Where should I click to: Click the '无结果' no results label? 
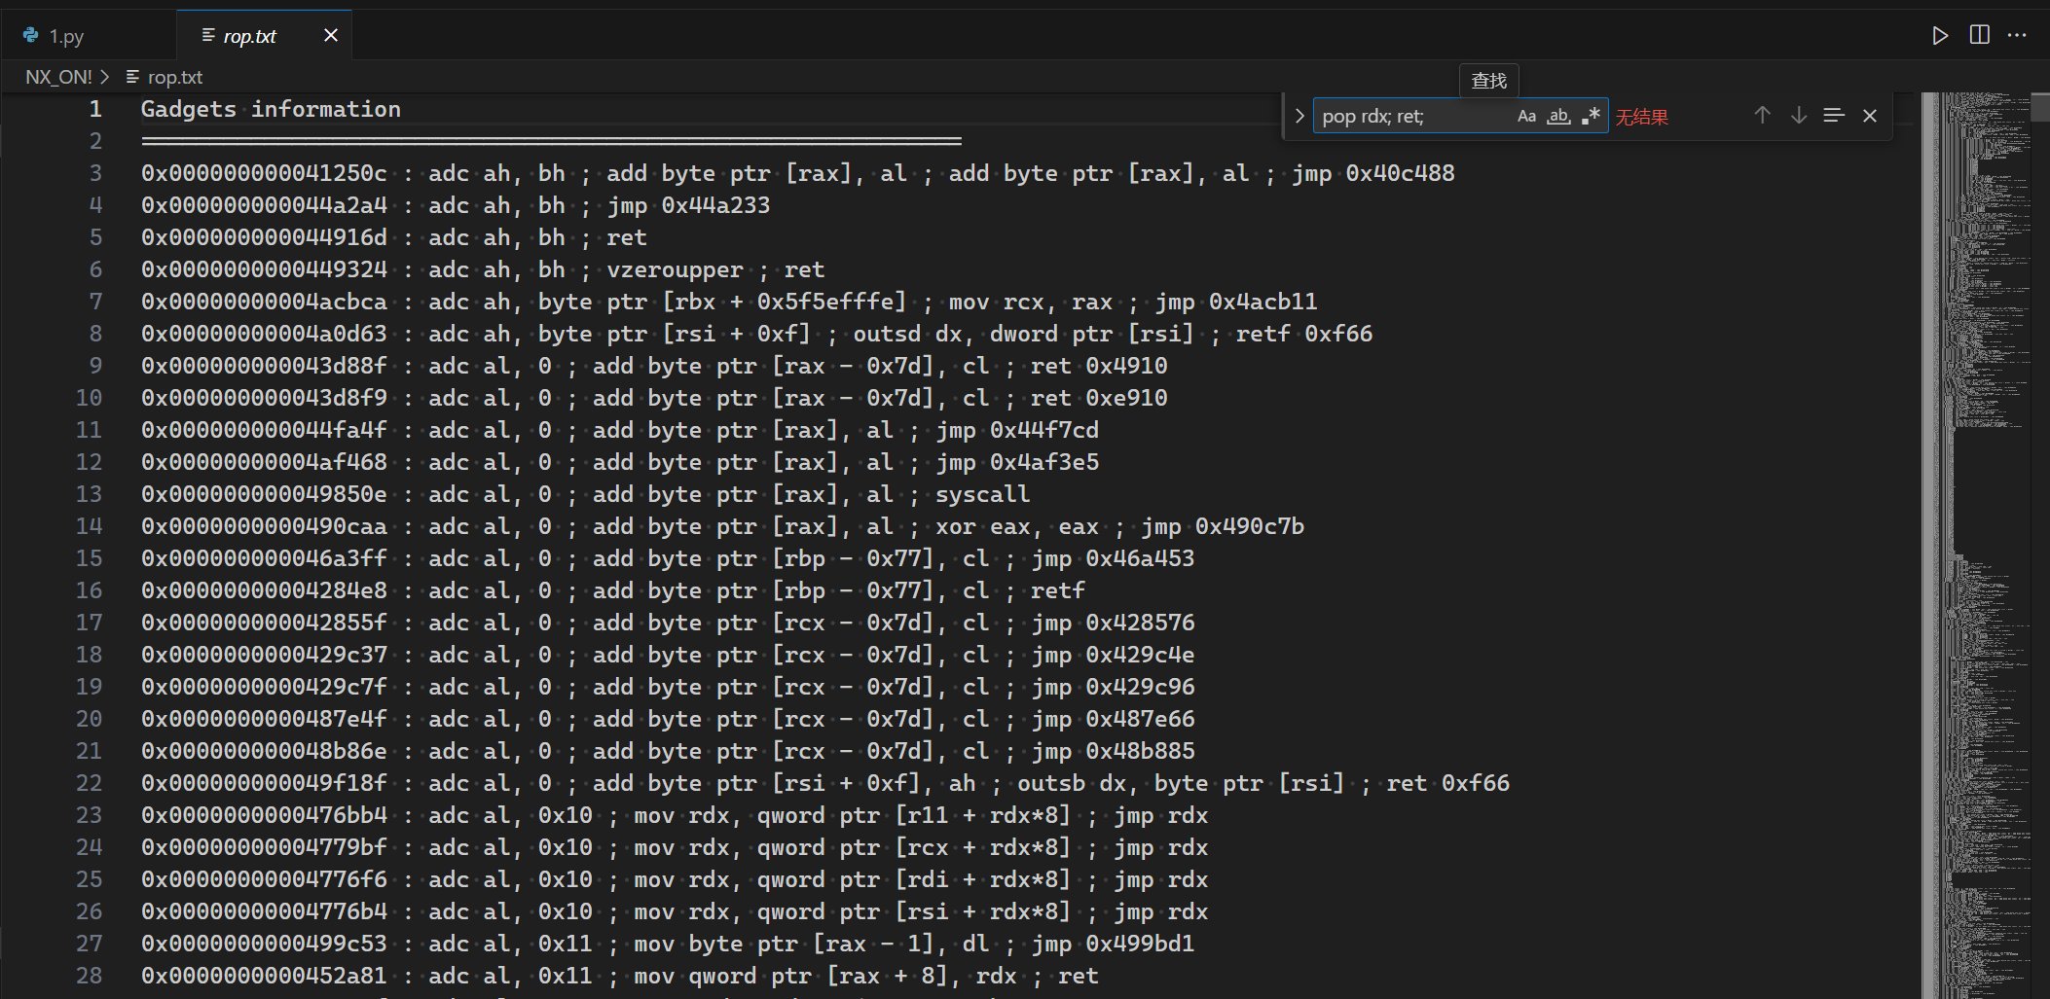1641,118
